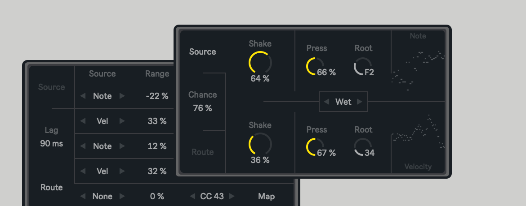Switch to Route tab in right panel
The width and height of the screenshot is (526, 206).
pyautogui.click(x=202, y=152)
